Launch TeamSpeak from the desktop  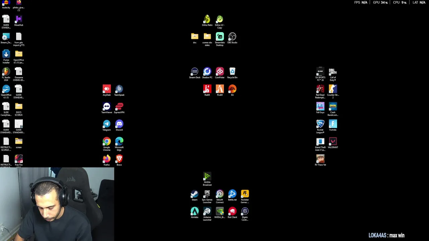point(119,90)
